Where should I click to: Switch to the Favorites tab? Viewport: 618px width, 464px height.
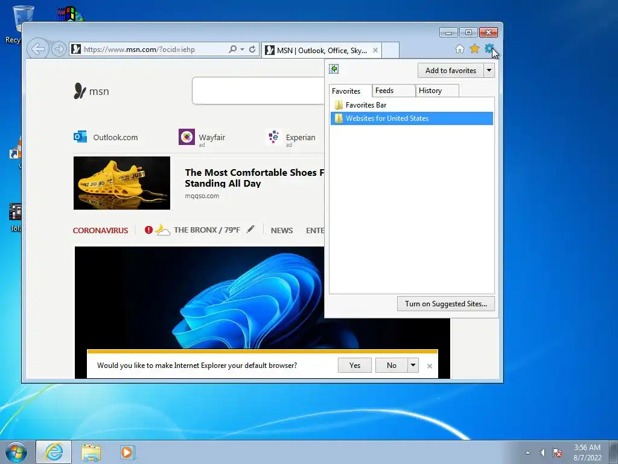(350, 91)
